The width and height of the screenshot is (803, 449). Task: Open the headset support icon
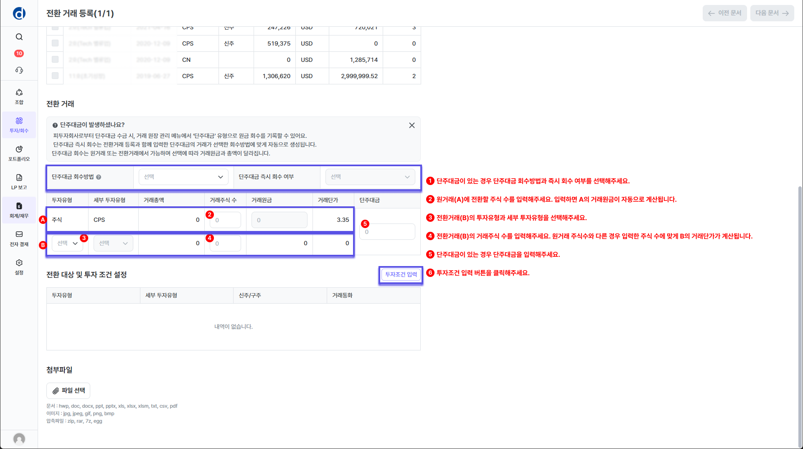[x=19, y=70]
